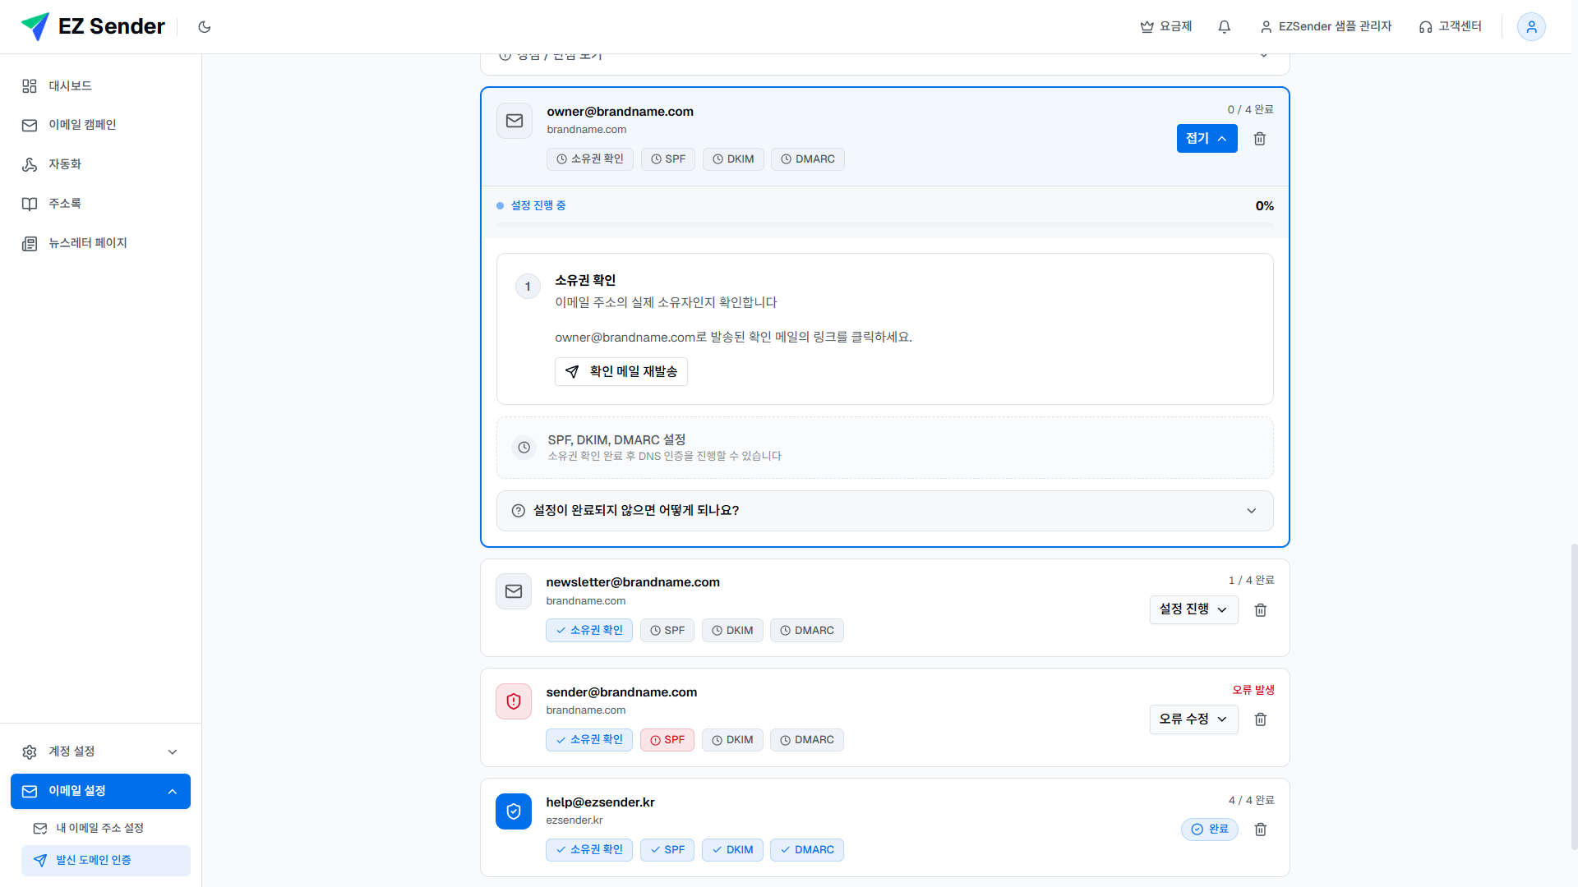1578x887 pixels.
Task: Click 소유권 확인 checked badge on newsletter@brandname.com
Action: [x=589, y=631]
